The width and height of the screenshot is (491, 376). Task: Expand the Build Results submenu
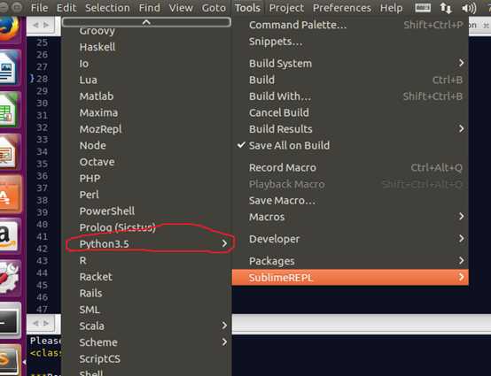coord(350,129)
